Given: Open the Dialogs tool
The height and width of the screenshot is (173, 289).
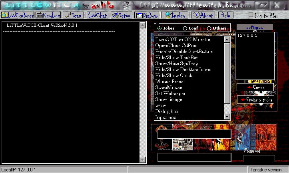Looking at the screenshot, I should click(x=147, y=15).
